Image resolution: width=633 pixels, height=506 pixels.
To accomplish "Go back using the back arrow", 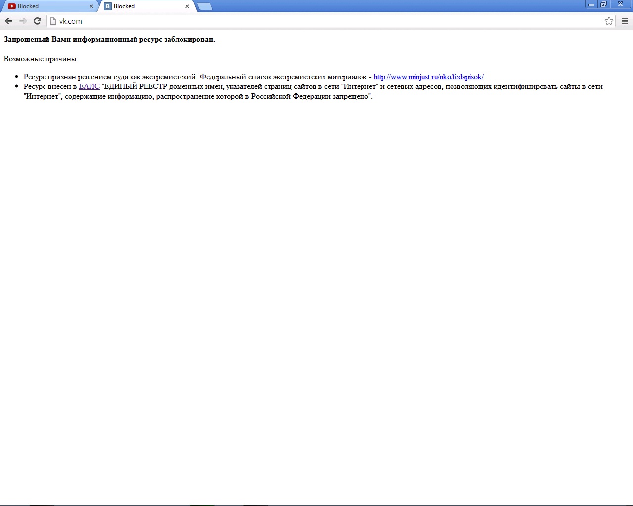I will click(x=8, y=21).
